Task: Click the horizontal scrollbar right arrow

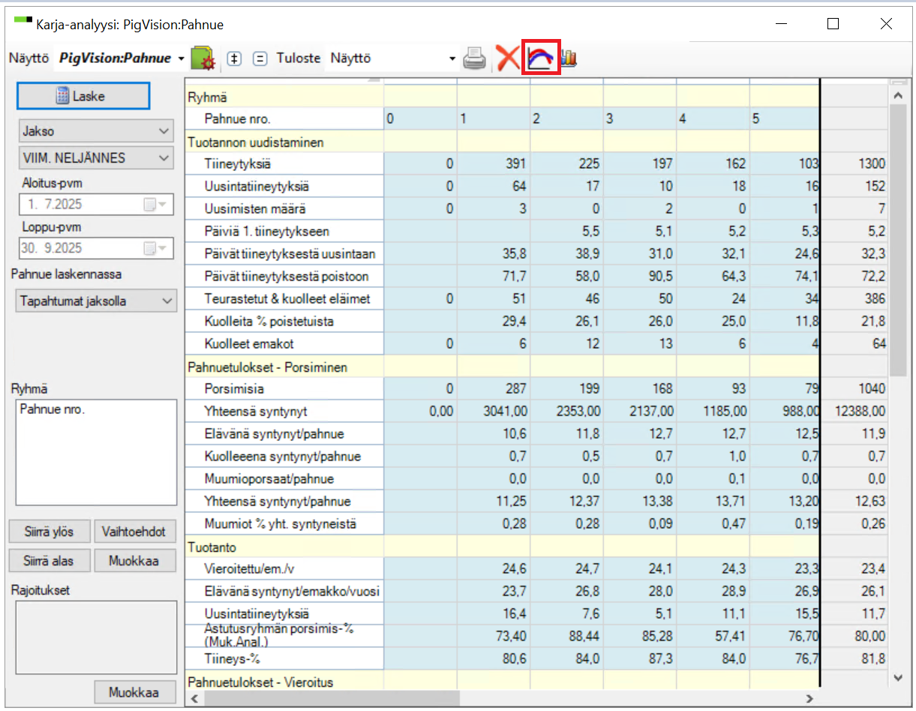Action: tap(809, 698)
